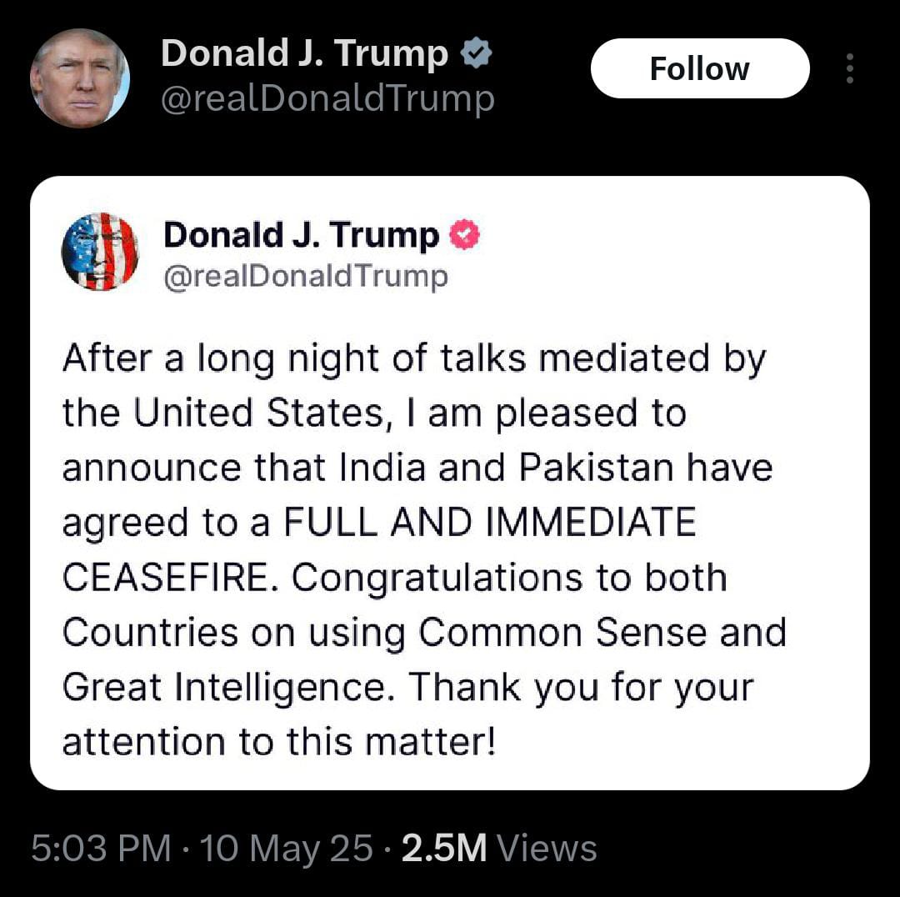The height and width of the screenshot is (897, 900).
Task: Click the @realDonaldTrump handle inside quoted card
Action: click(305, 276)
